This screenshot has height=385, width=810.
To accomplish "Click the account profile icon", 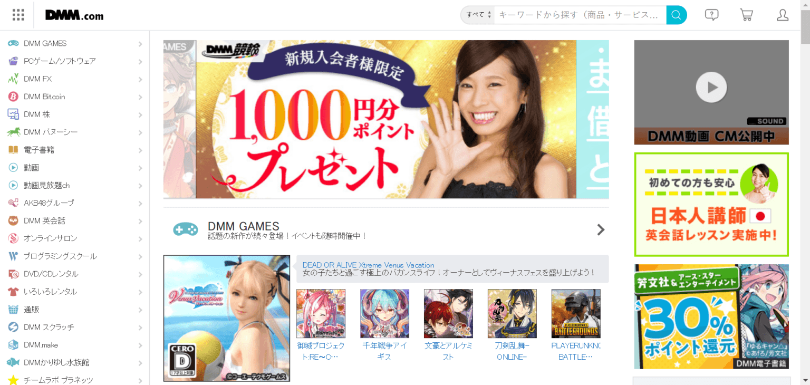I will click(782, 16).
